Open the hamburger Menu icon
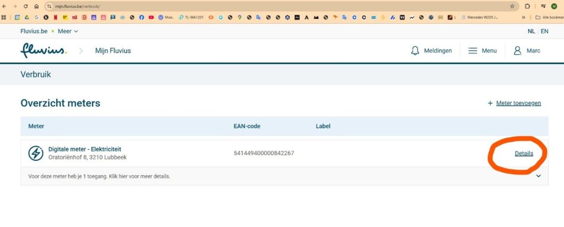 pos(473,51)
